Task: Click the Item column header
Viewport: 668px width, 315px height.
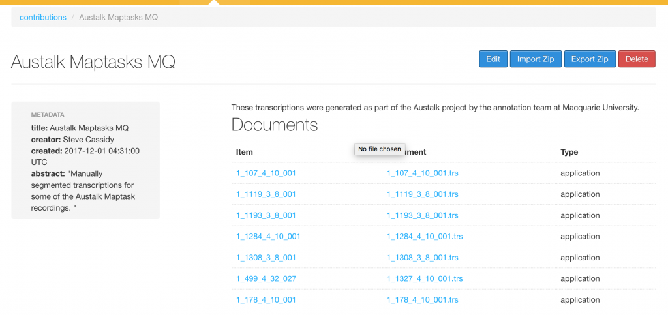Action: tap(245, 152)
